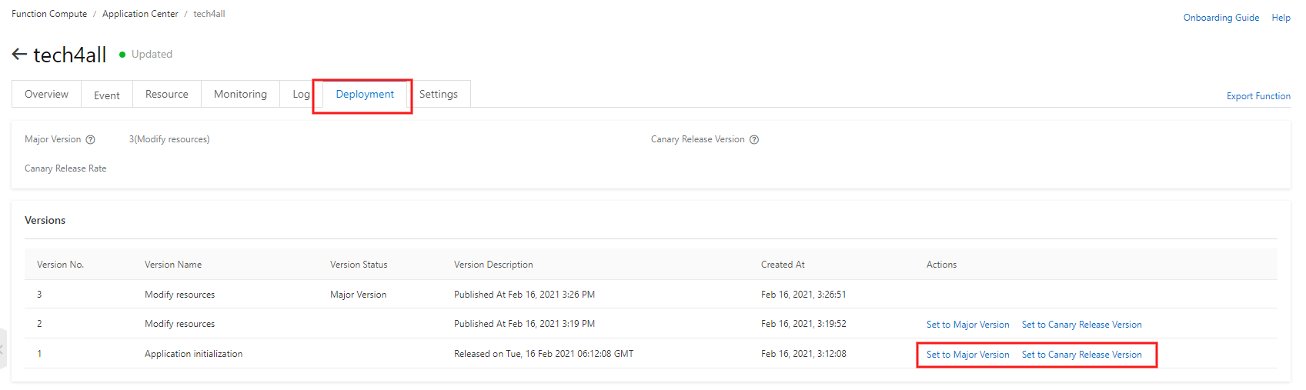The width and height of the screenshot is (1306, 390).
Task: Show help tooltip for Canary Release Version
Action: [x=754, y=139]
